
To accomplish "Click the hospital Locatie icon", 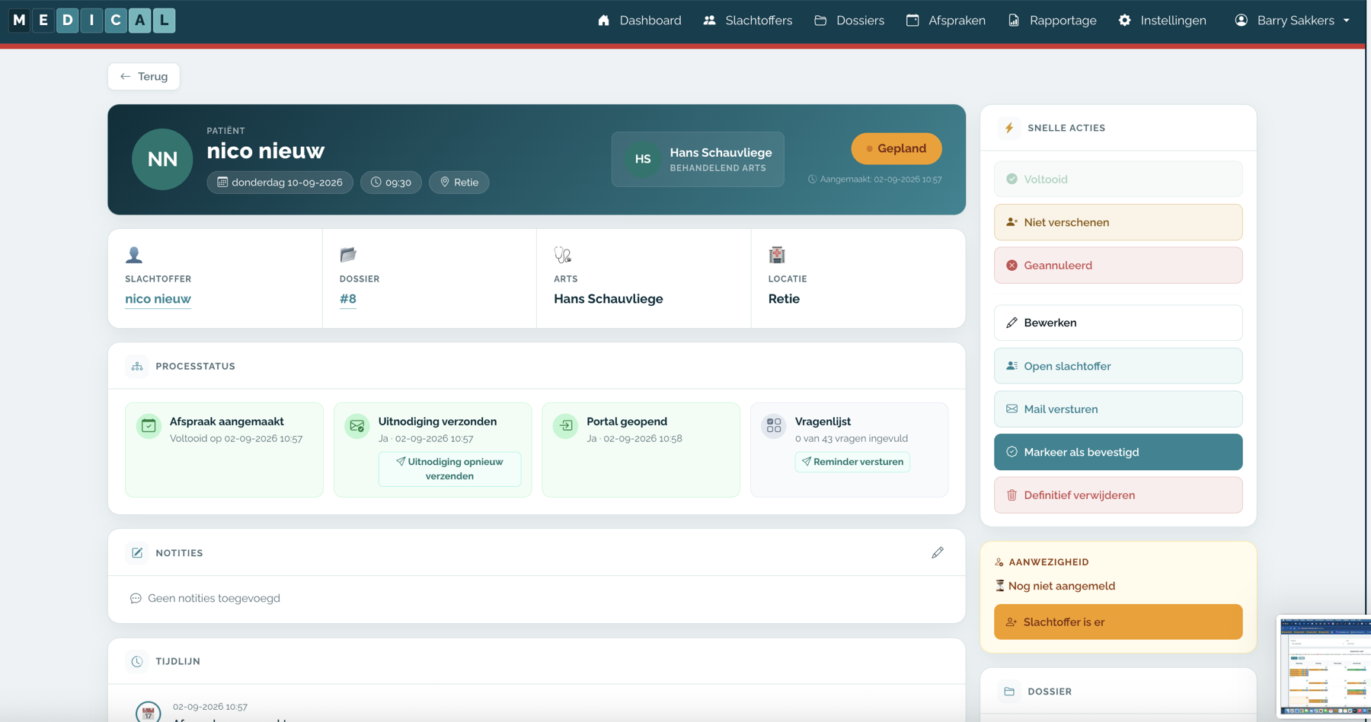I will point(777,255).
